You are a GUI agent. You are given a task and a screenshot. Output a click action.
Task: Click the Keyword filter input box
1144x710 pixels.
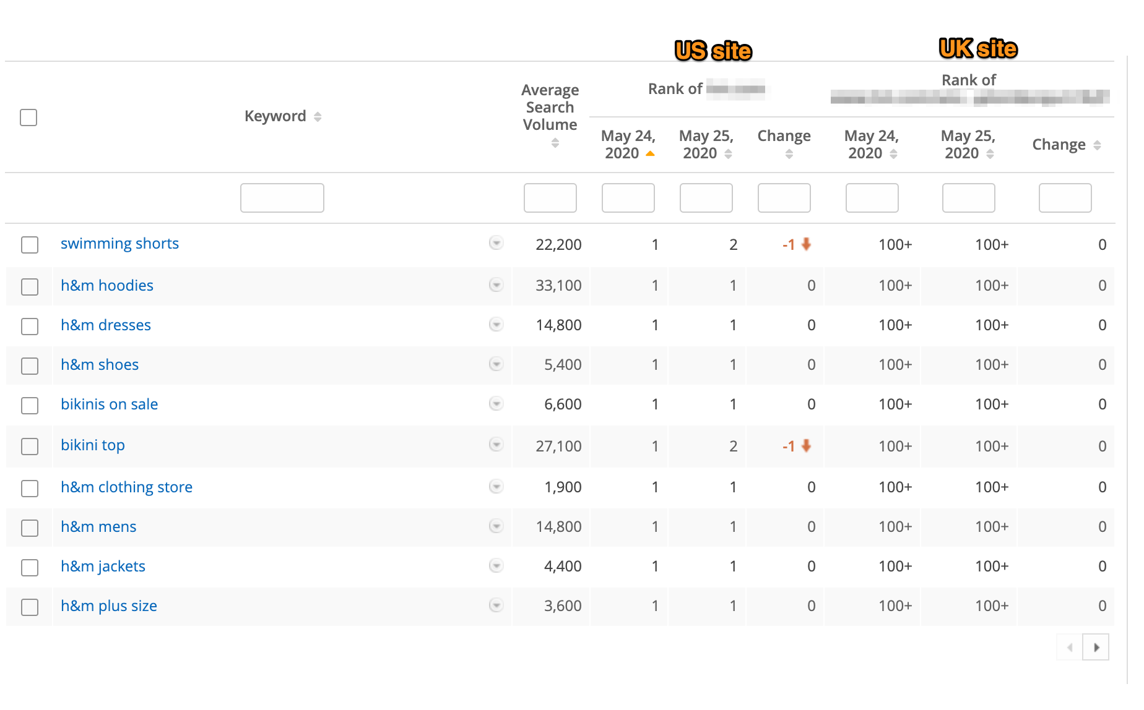pos(282,198)
